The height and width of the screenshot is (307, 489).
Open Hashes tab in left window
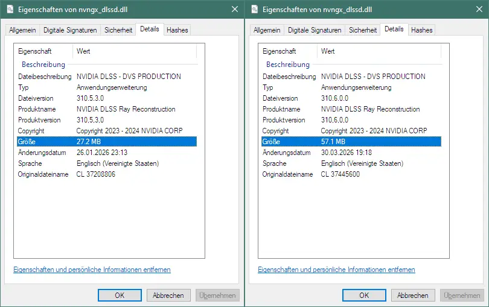[x=177, y=30]
